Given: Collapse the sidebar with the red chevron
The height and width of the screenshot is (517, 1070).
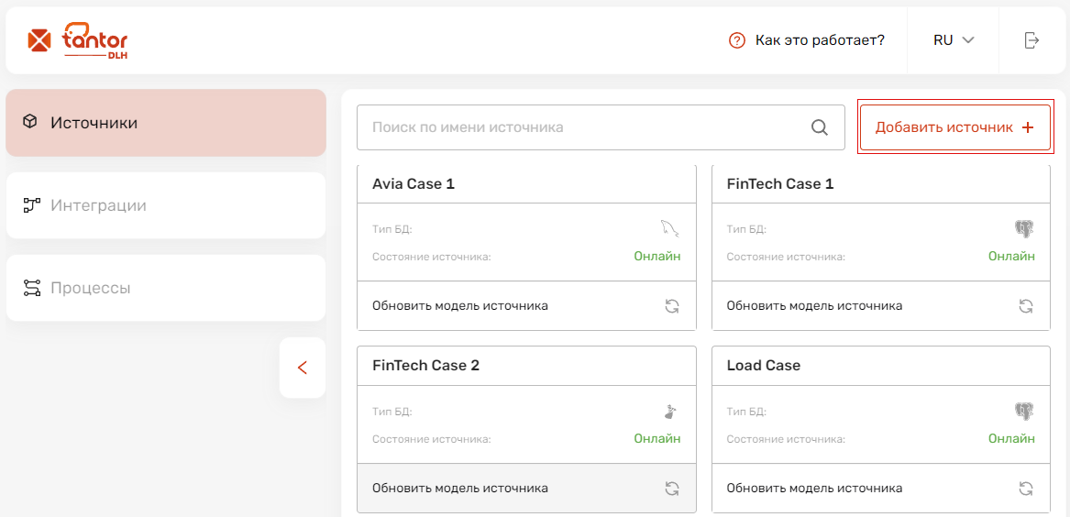Looking at the screenshot, I should tap(303, 368).
